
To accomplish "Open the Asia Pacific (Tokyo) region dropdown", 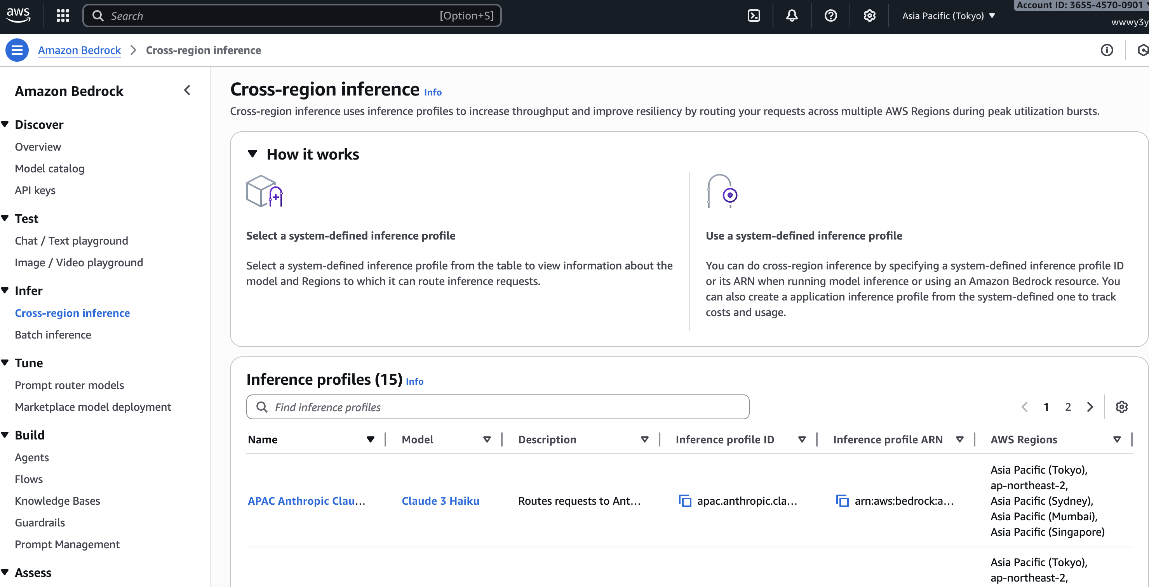I will [x=948, y=15].
